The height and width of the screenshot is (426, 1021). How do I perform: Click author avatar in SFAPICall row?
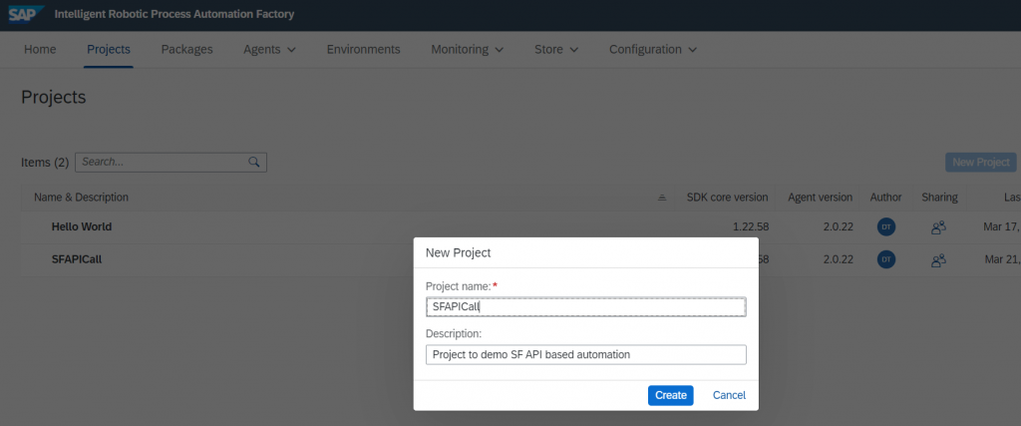pos(885,260)
